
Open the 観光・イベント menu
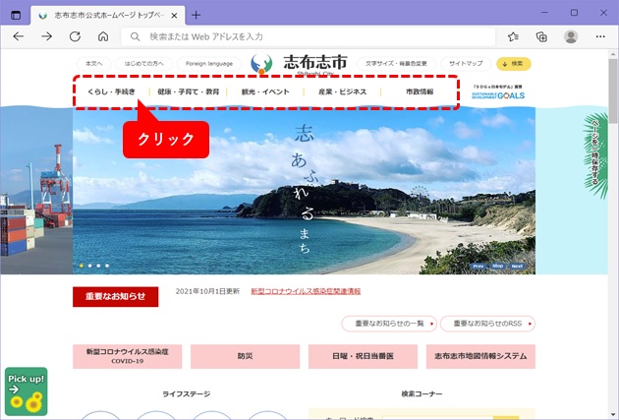265,91
